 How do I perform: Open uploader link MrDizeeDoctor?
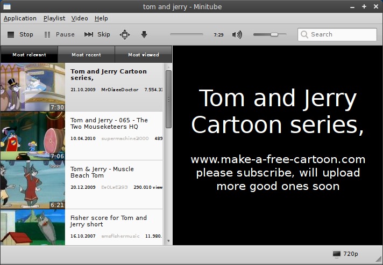[x=119, y=90]
